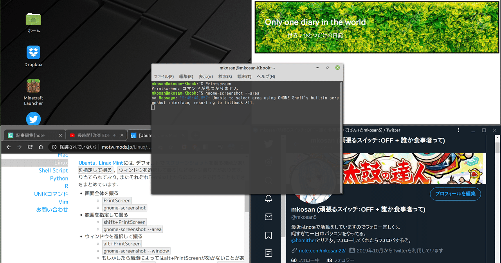Open the Shell Script sidebar link
The height and width of the screenshot is (263, 501).
(x=53, y=171)
